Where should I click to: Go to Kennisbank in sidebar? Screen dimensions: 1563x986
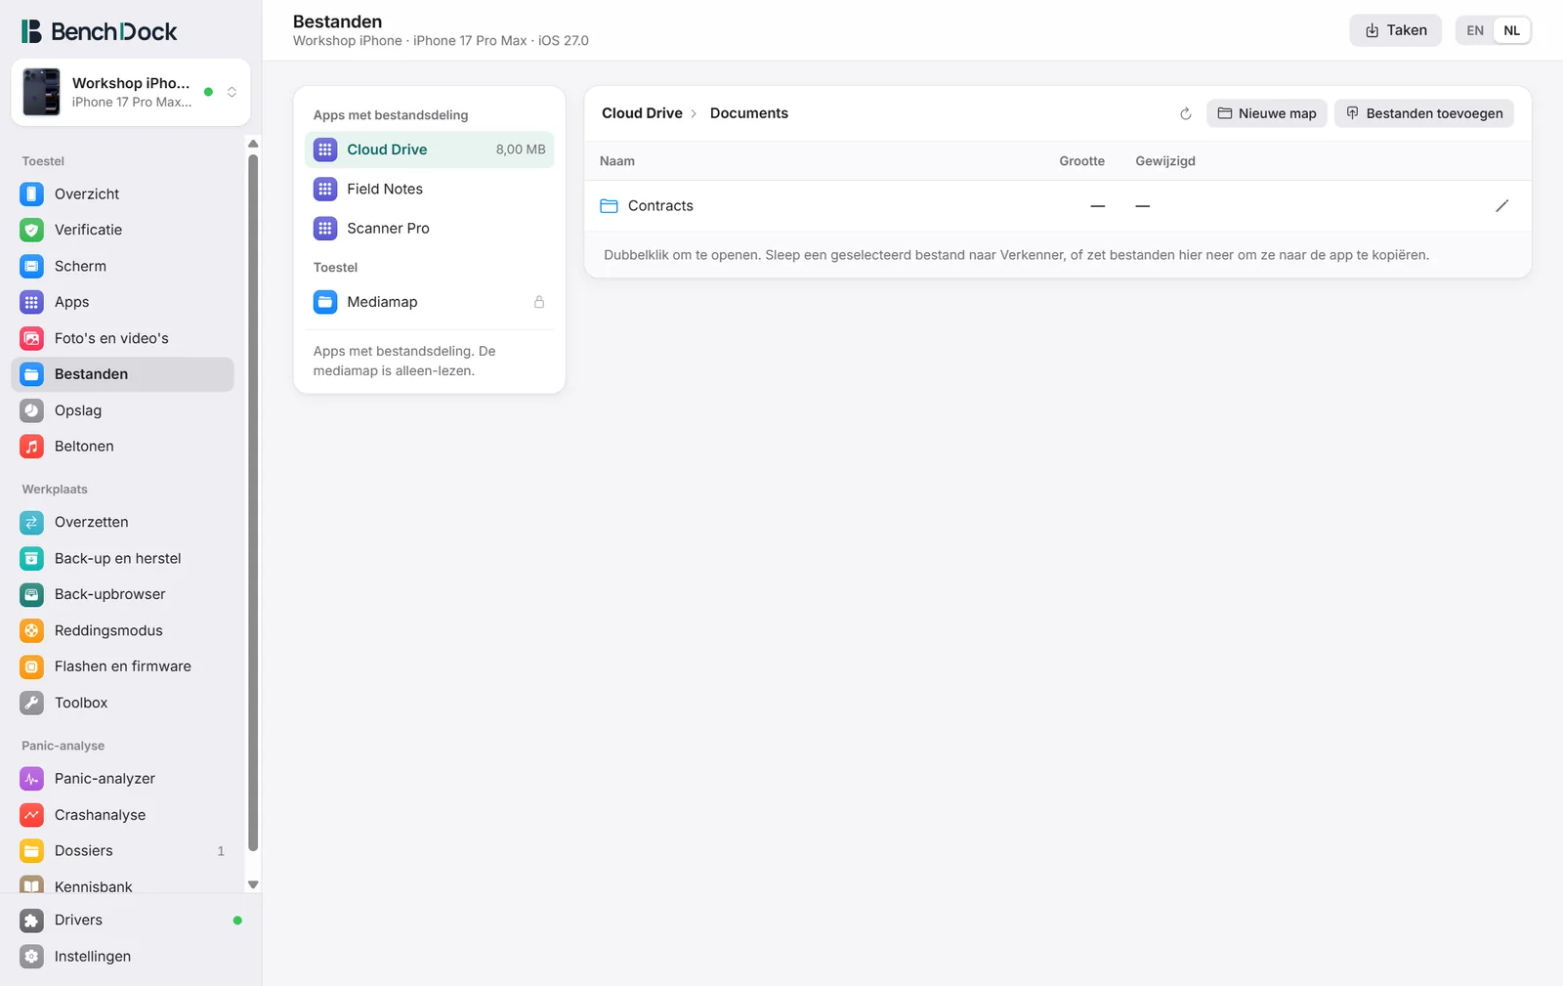click(x=122, y=885)
